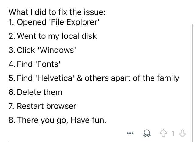Viewport: 195px width, 142px height.
Task: Click step 3 Click 'Windows' line
Action: 42,50
